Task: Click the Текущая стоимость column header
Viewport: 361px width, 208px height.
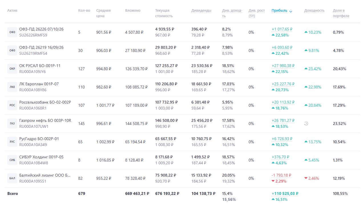Action: 164,13
